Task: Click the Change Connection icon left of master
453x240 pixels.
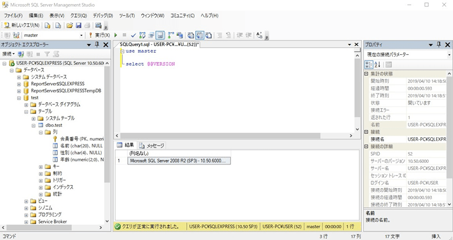Action: point(16,35)
